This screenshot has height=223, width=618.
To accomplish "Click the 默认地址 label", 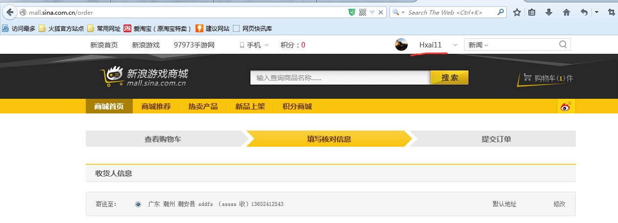I will [x=504, y=204].
